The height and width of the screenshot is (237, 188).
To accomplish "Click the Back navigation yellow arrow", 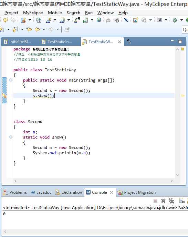I will pos(37,29).
